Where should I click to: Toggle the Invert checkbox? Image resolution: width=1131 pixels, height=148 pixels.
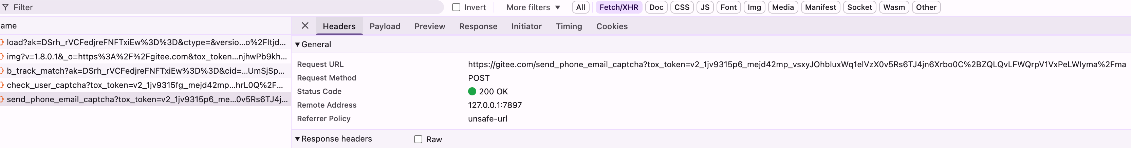pos(456,7)
